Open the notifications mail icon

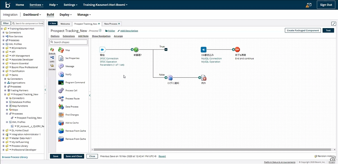pyautogui.click(x=309, y=5)
